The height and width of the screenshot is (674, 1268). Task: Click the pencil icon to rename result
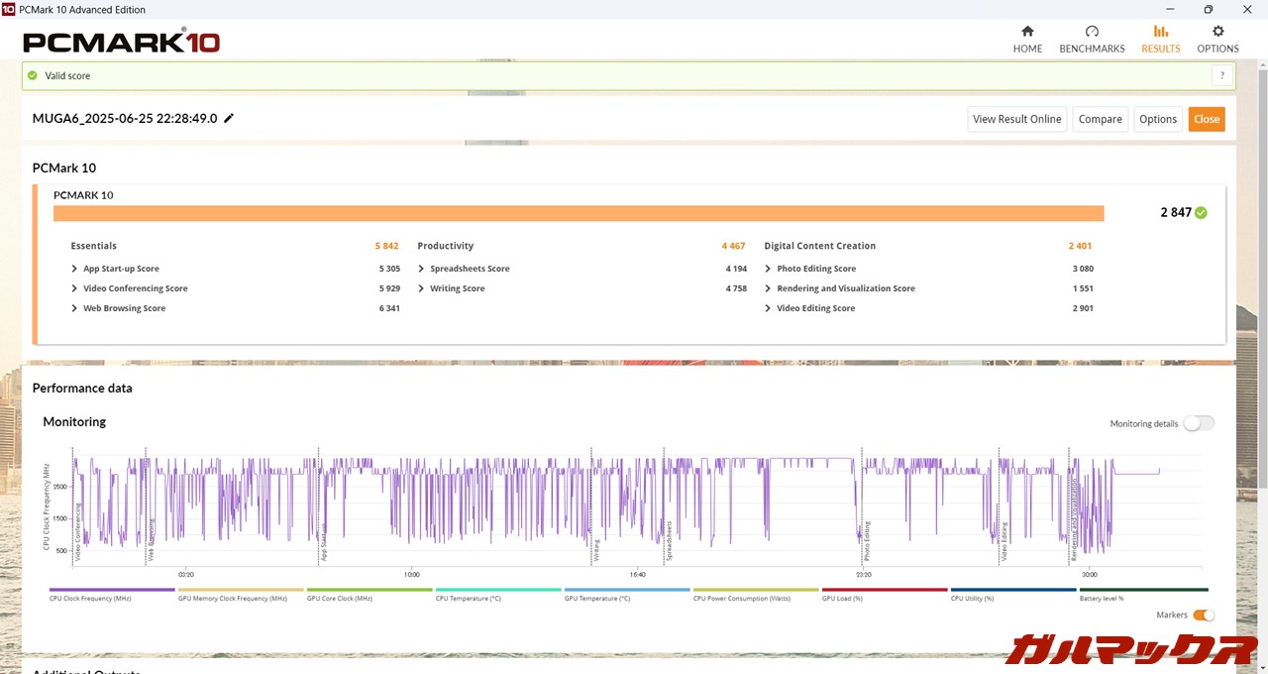[229, 119]
